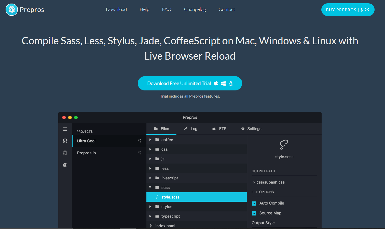
Task: Toggle the Auto Compile checkbox
Action: pyautogui.click(x=254, y=203)
